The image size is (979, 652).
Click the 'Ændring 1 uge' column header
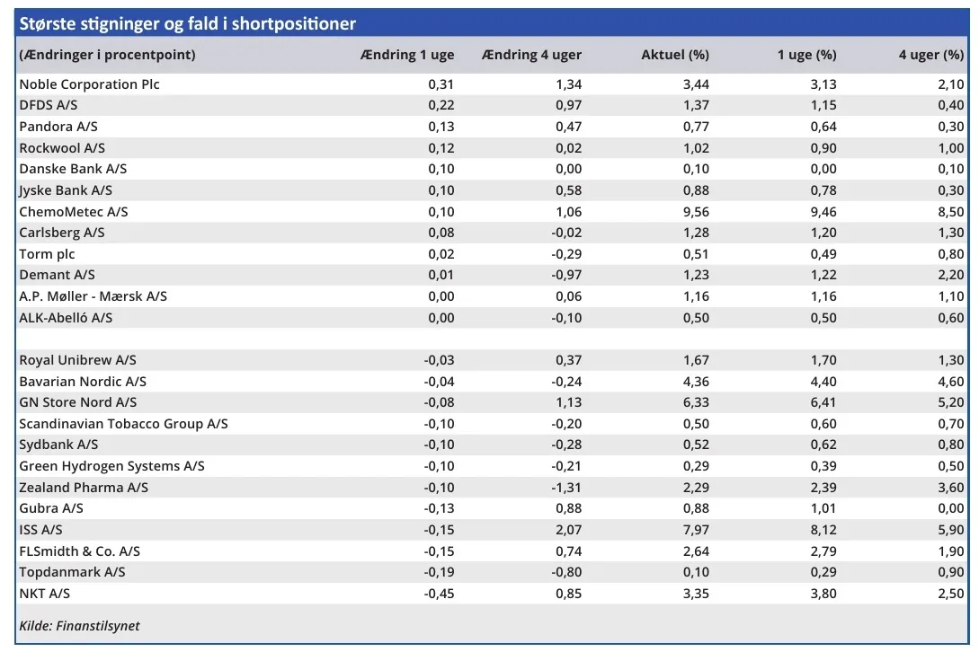click(x=405, y=55)
